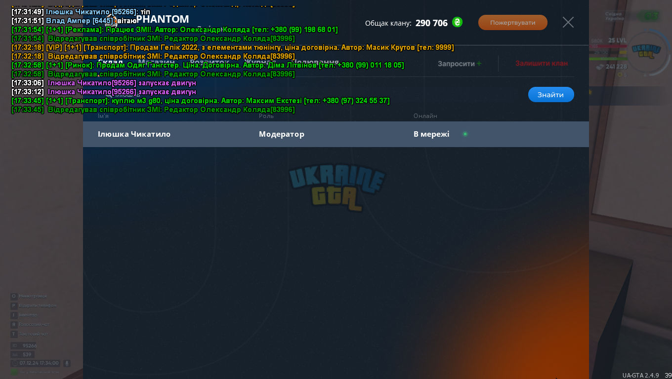Donate with the Пожертвувати button
This screenshot has width=672, height=379.
513,22
